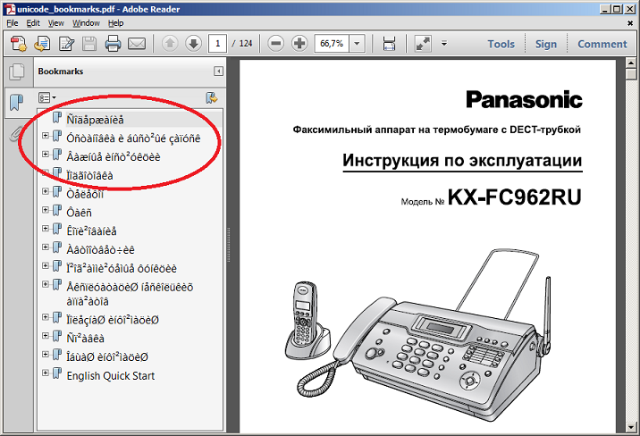
Task: Collapse the Bookmarks panel with arrow button
Action: 218,71
